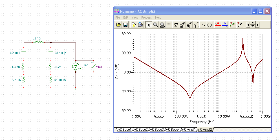Image resolution: width=280 pixels, height=140 pixels.
Task: Activate the zoom in magnifier
Action: 155,25
